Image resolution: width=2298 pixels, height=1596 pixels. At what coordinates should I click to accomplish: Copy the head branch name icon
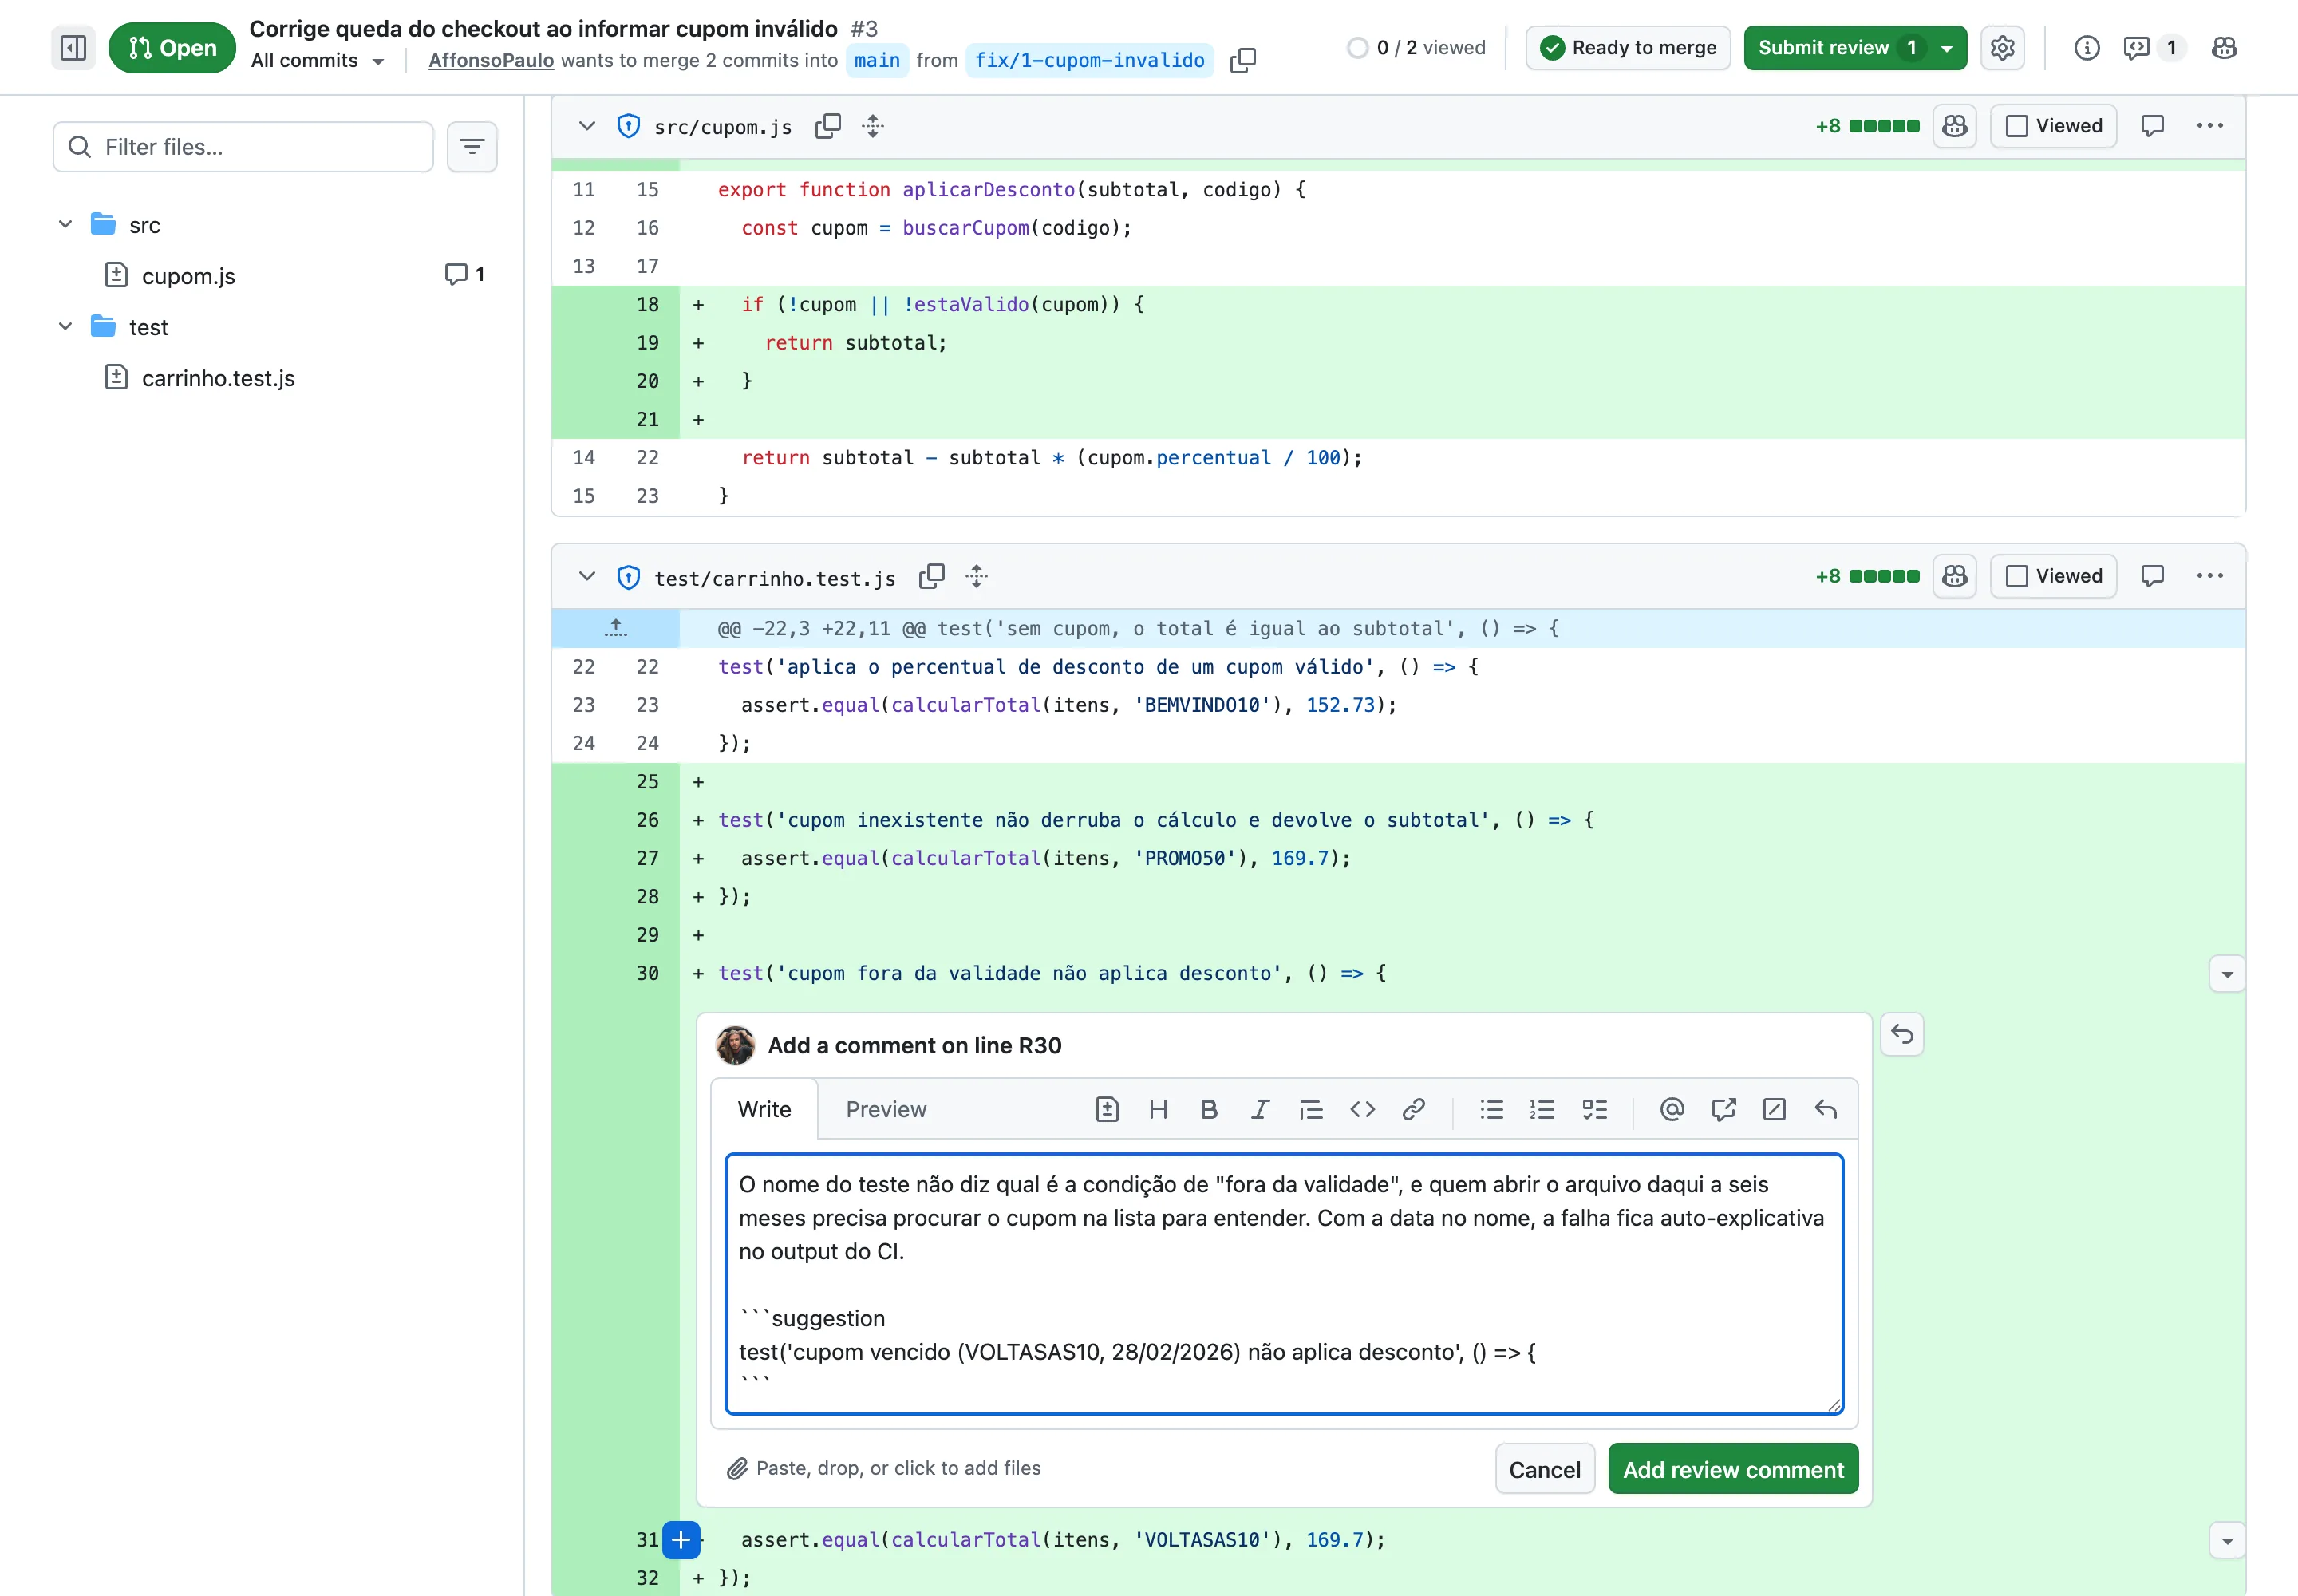coord(1243,60)
